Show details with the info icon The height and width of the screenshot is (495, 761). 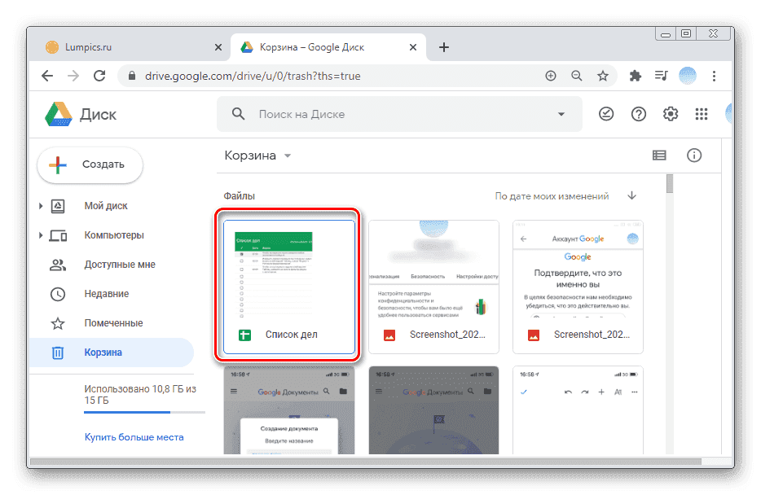point(694,156)
